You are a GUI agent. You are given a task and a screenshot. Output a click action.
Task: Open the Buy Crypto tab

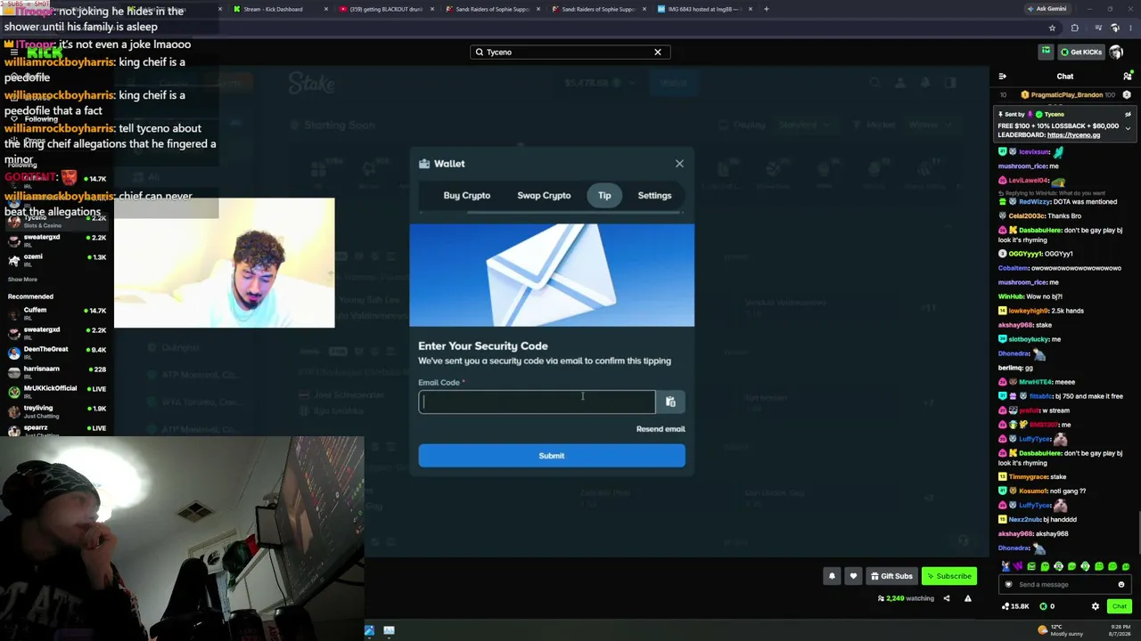point(467,196)
